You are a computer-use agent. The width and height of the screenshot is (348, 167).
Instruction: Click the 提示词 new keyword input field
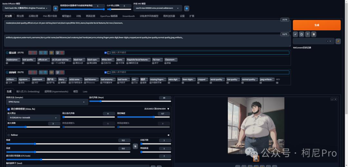[x=200, y=53]
